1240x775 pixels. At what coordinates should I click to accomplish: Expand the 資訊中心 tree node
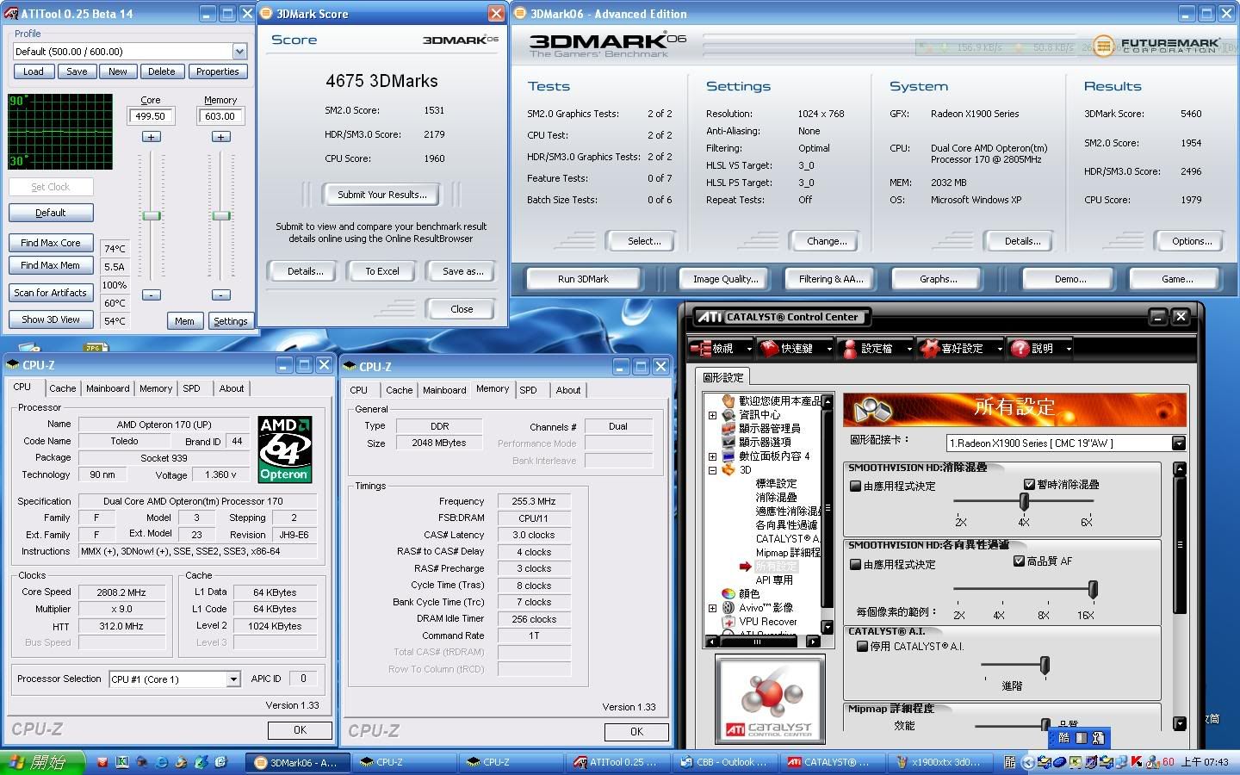712,415
